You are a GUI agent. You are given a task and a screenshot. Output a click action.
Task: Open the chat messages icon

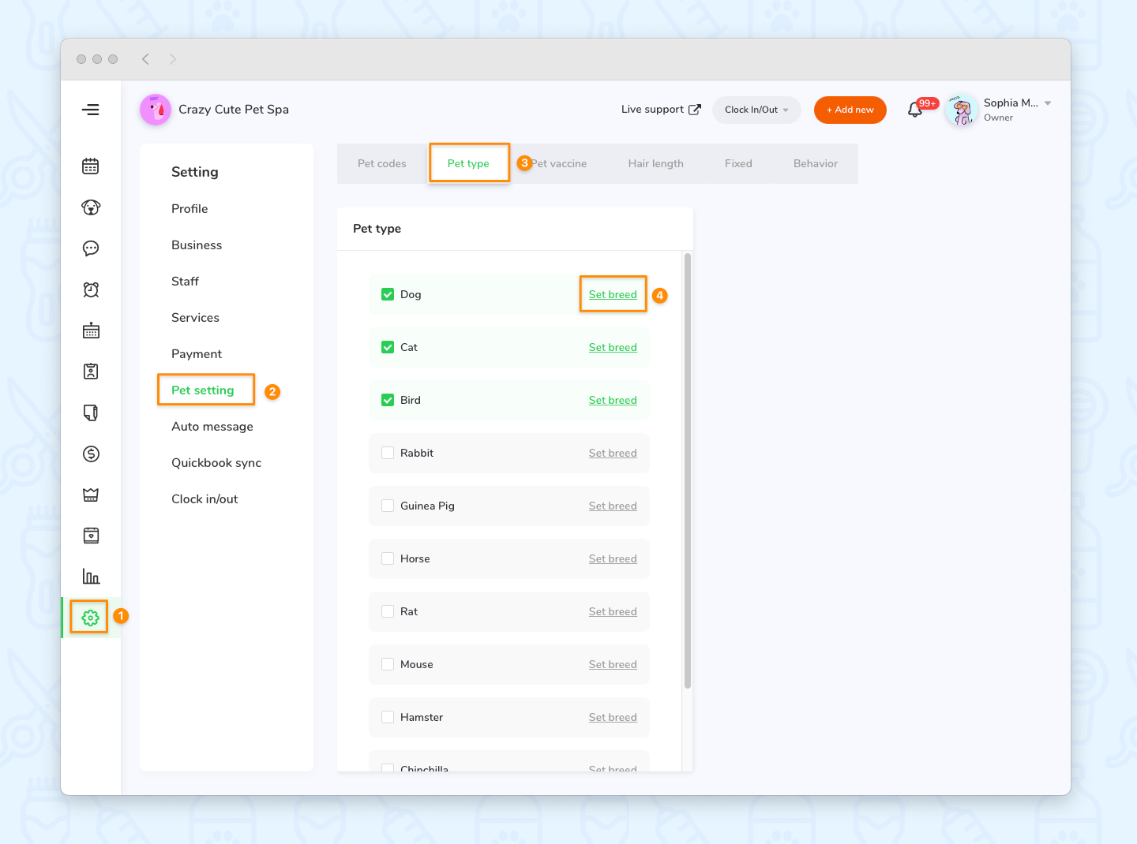coord(91,248)
